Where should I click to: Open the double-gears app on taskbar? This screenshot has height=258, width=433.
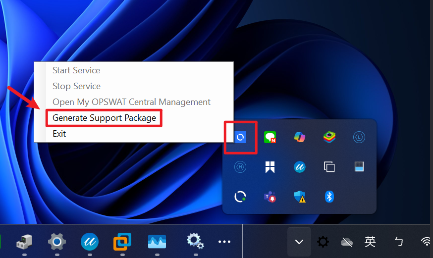pyautogui.click(x=195, y=241)
